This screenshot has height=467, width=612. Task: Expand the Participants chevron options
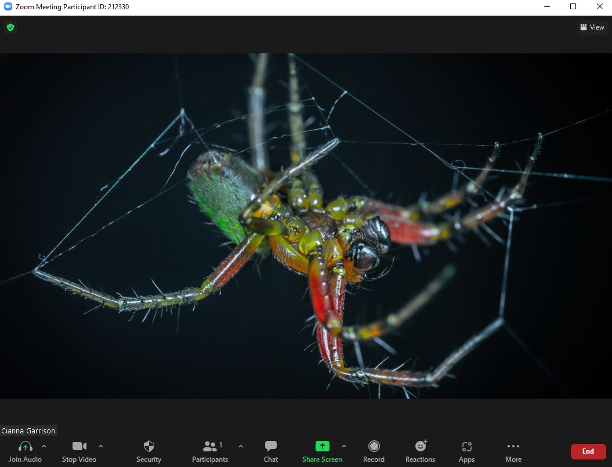point(241,447)
